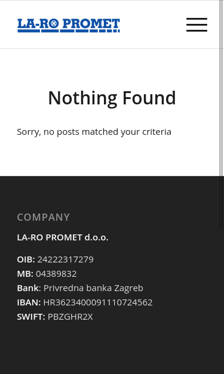Click the LA-RO PROMET logo
This screenshot has height=374, width=224.
coord(69,26)
